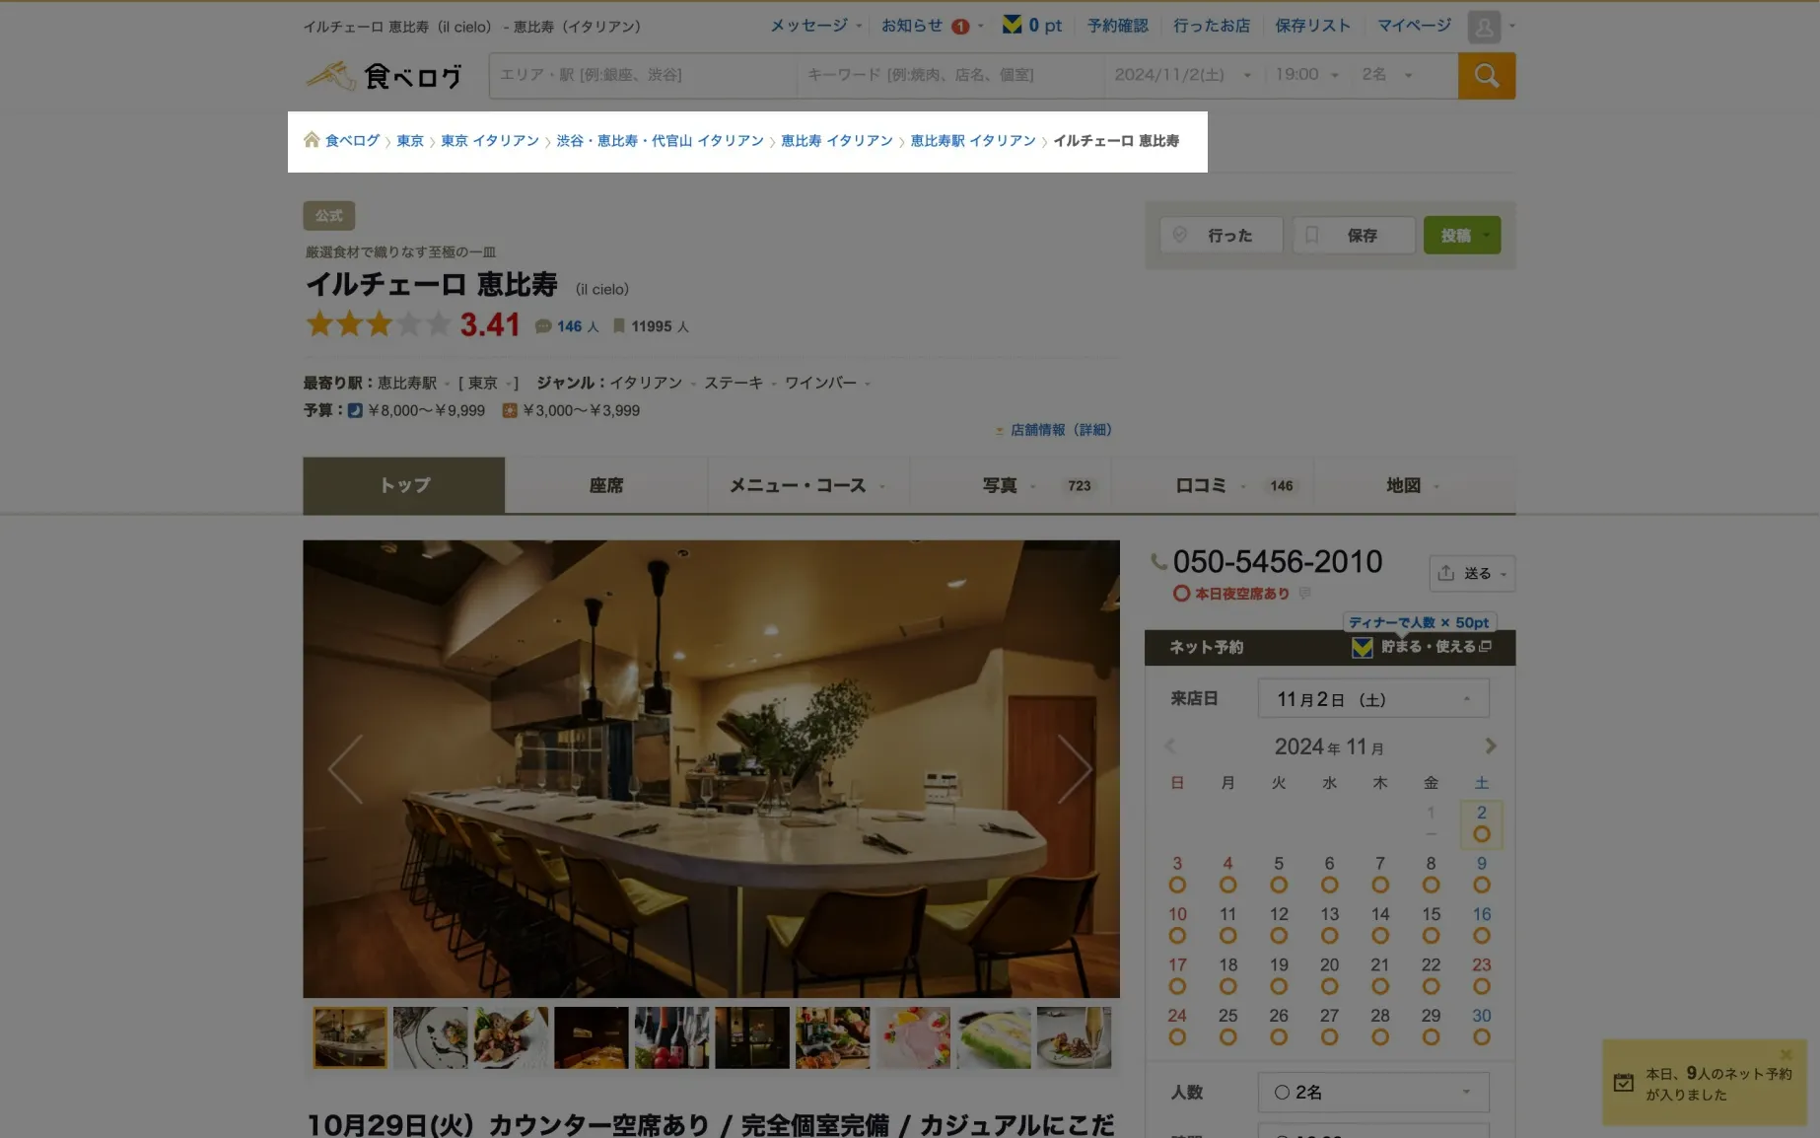Click the 送る share button
The image size is (1820, 1138).
click(1471, 573)
